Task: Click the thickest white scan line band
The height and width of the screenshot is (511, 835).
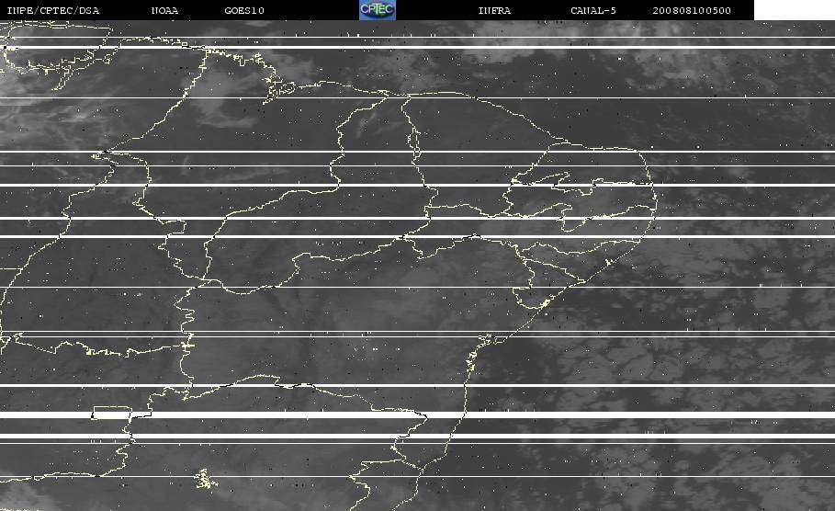Action: tap(417, 414)
